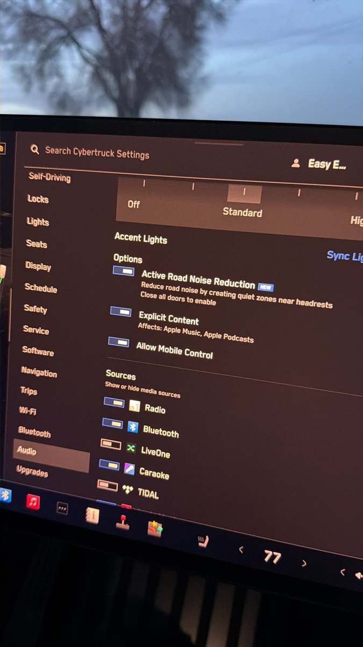Click the tick between Off and Standard
The image size is (363, 647).
click(193, 187)
